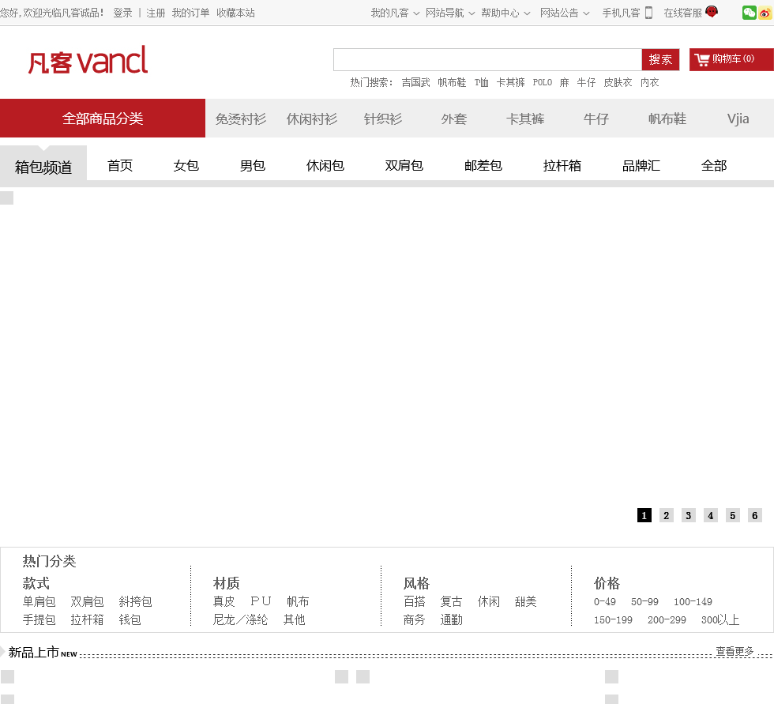Viewport: 774px width, 704px height.
Task: Click the Weibo icon in top bar
Action: [x=765, y=13]
